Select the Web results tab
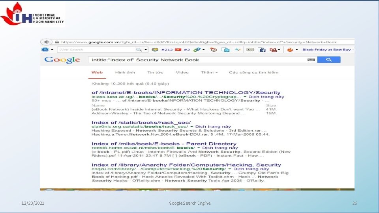 click(x=97, y=73)
